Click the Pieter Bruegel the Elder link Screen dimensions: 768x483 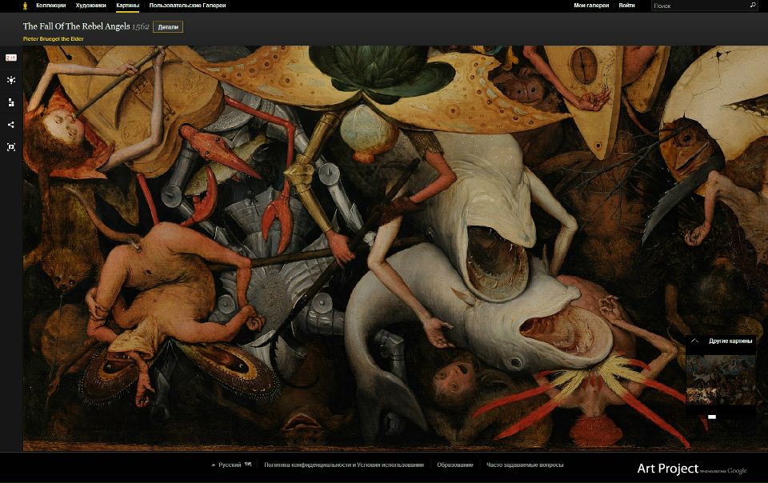pos(54,38)
